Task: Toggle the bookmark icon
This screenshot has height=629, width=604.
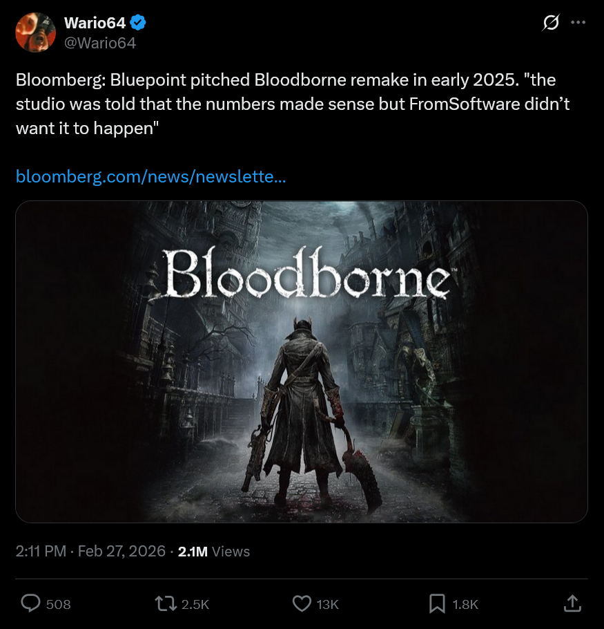Action: [437, 604]
